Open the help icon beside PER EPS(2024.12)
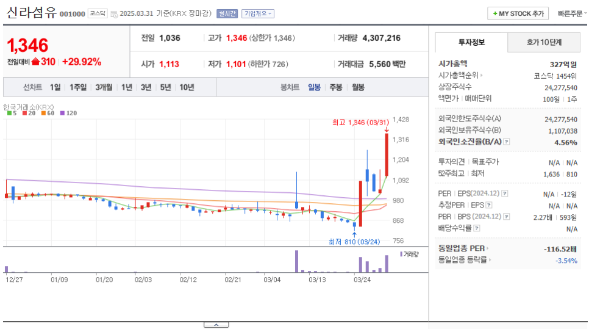This screenshot has height=329, width=589. coord(505,193)
